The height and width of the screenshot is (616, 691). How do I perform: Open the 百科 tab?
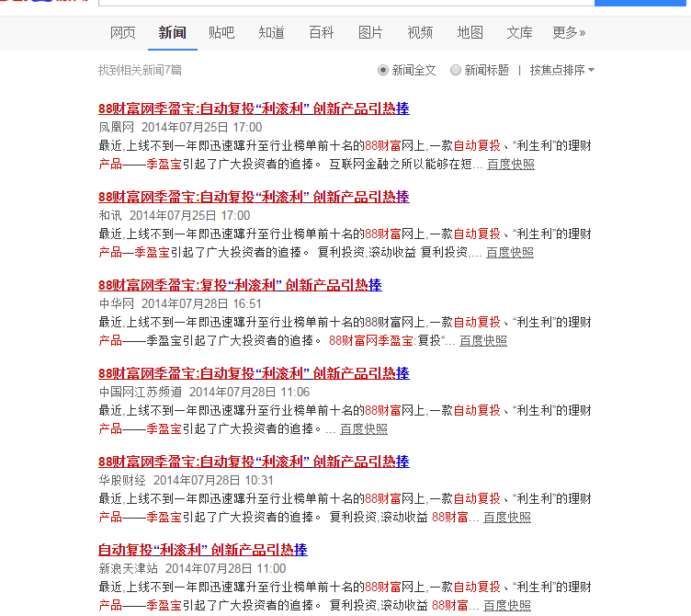click(x=322, y=32)
